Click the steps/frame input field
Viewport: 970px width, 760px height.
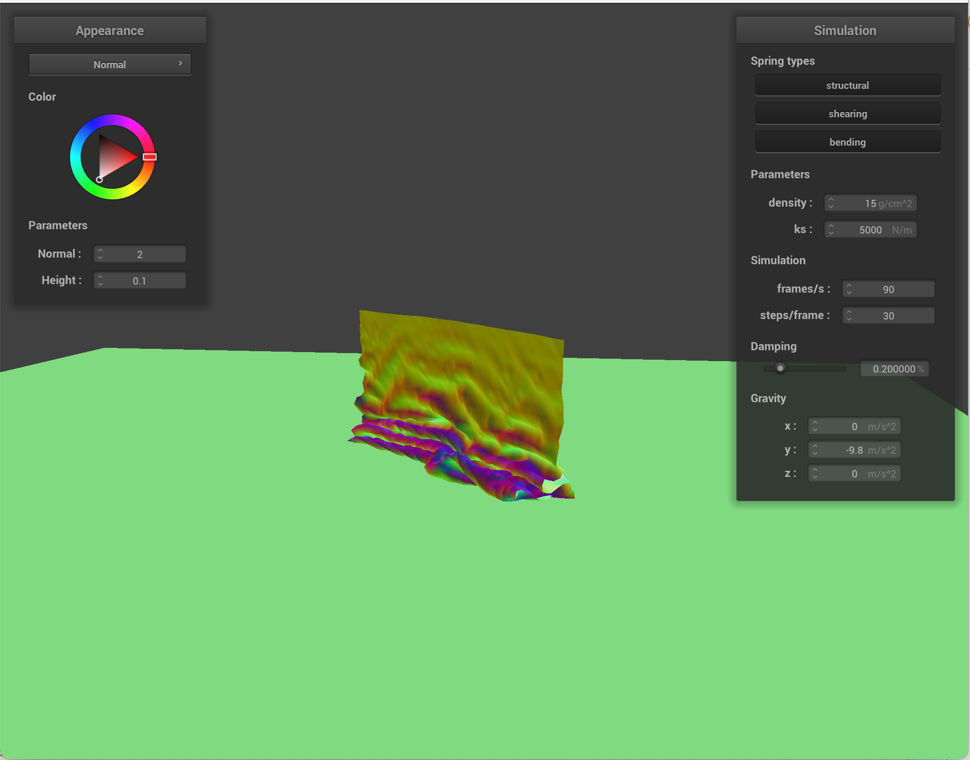pyautogui.click(x=889, y=316)
